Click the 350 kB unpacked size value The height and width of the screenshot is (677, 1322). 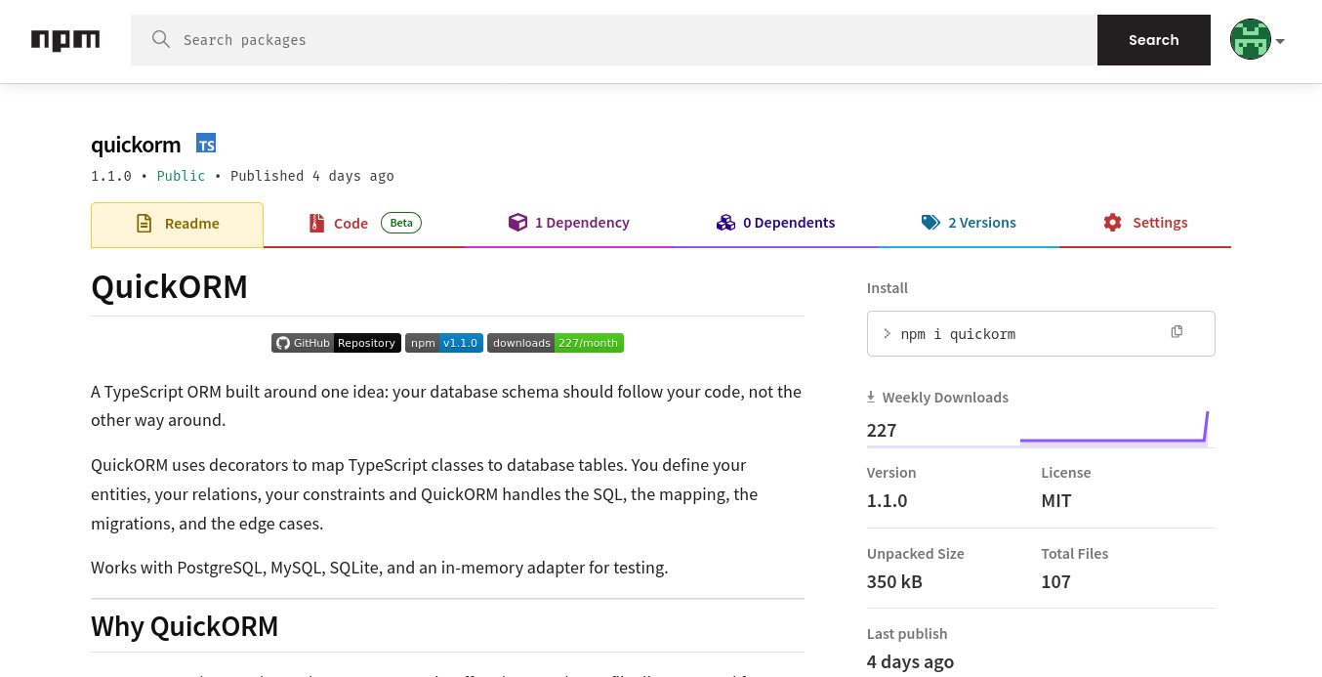pyautogui.click(x=894, y=581)
